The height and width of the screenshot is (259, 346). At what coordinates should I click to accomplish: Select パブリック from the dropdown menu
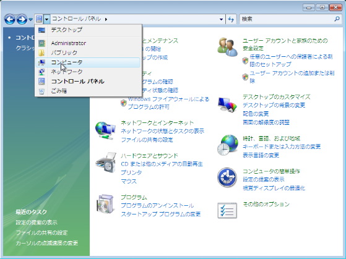(x=88, y=53)
